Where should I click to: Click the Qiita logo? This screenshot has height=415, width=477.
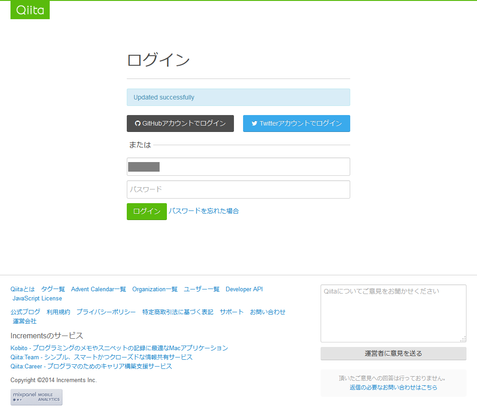pyautogui.click(x=30, y=10)
